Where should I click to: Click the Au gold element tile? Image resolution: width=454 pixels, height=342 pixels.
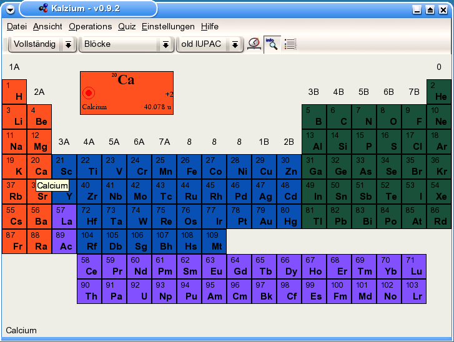coord(264,217)
